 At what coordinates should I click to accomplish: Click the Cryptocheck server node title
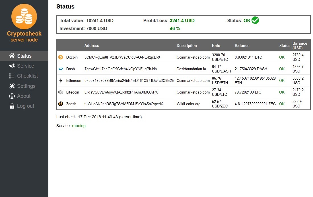tap(24, 36)
